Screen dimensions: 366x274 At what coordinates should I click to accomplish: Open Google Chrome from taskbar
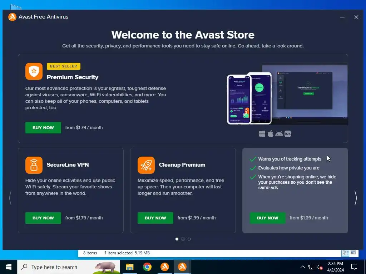[x=147, y=267]
